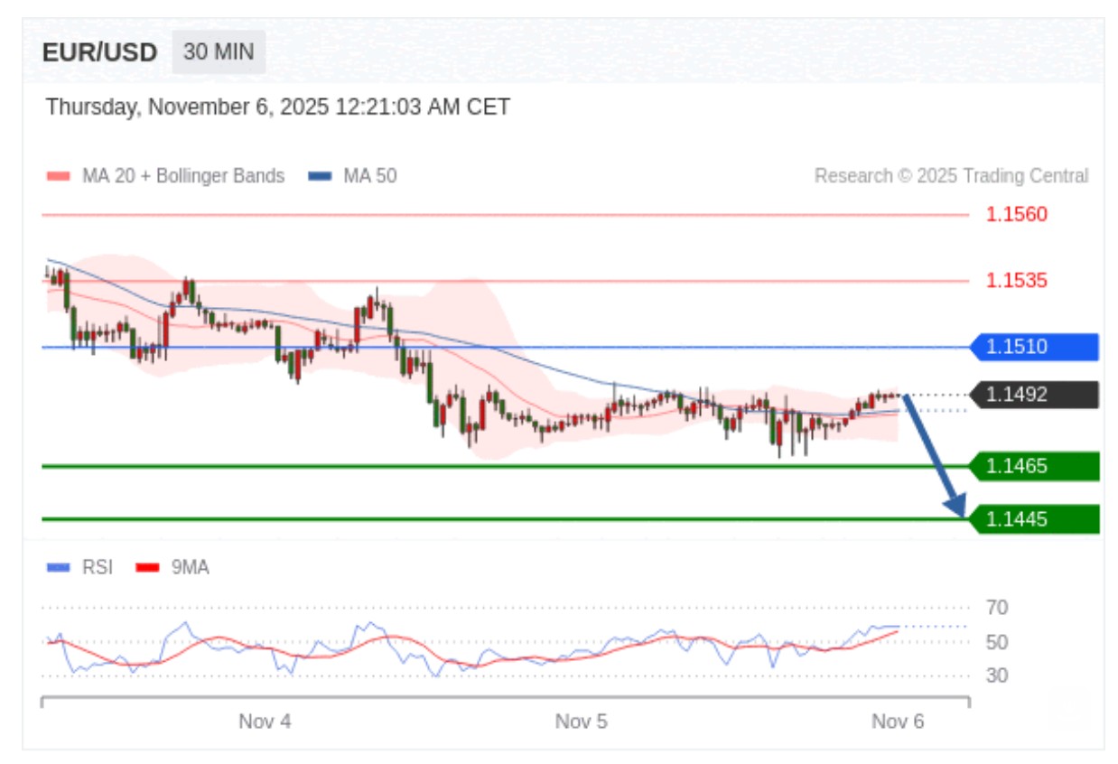Click the blue RSI legend swatch
1118x764 pixels.
pos(58,568)
